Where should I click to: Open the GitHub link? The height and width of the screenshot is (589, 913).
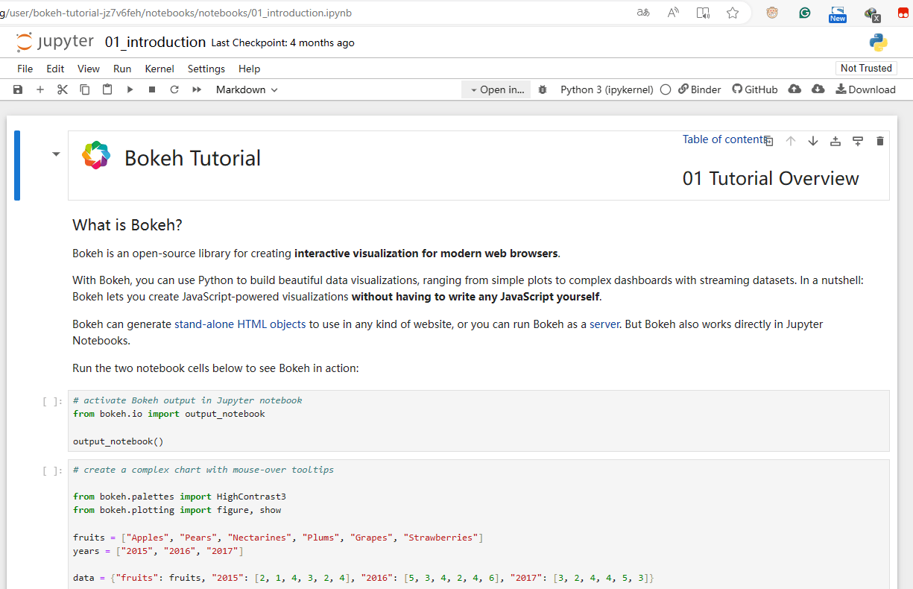tap(755, 89)
